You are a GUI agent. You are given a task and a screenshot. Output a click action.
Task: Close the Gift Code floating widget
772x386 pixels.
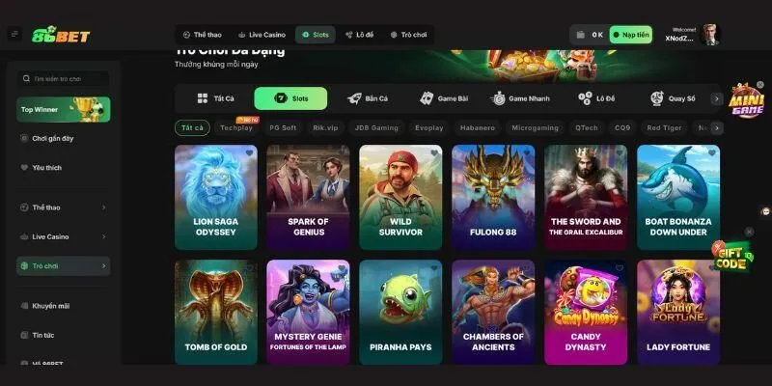coord(749,232)
